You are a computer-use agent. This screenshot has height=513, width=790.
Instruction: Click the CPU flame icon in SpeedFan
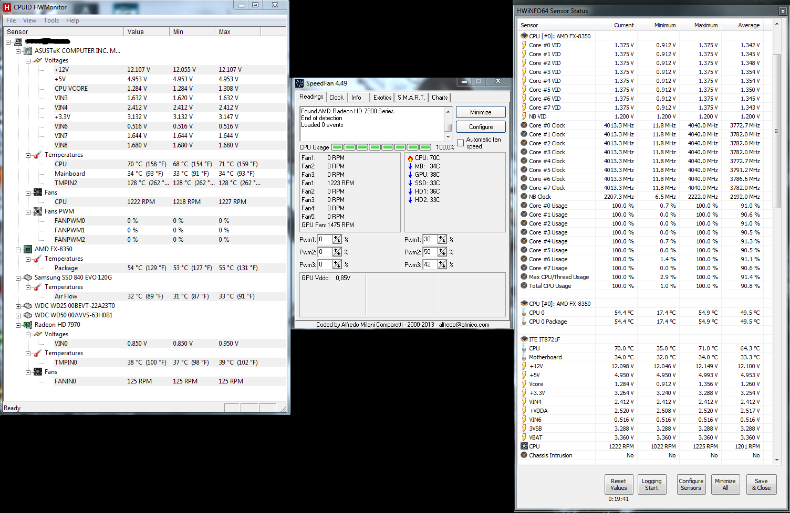(x=410, y=158)
